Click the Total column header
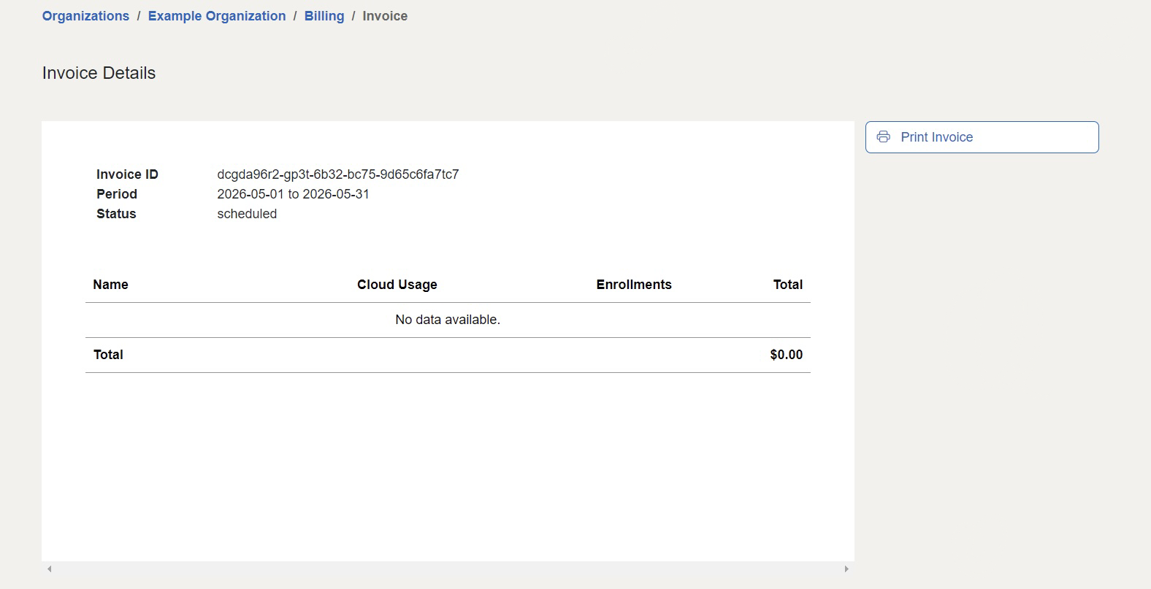 click(788, 285)
